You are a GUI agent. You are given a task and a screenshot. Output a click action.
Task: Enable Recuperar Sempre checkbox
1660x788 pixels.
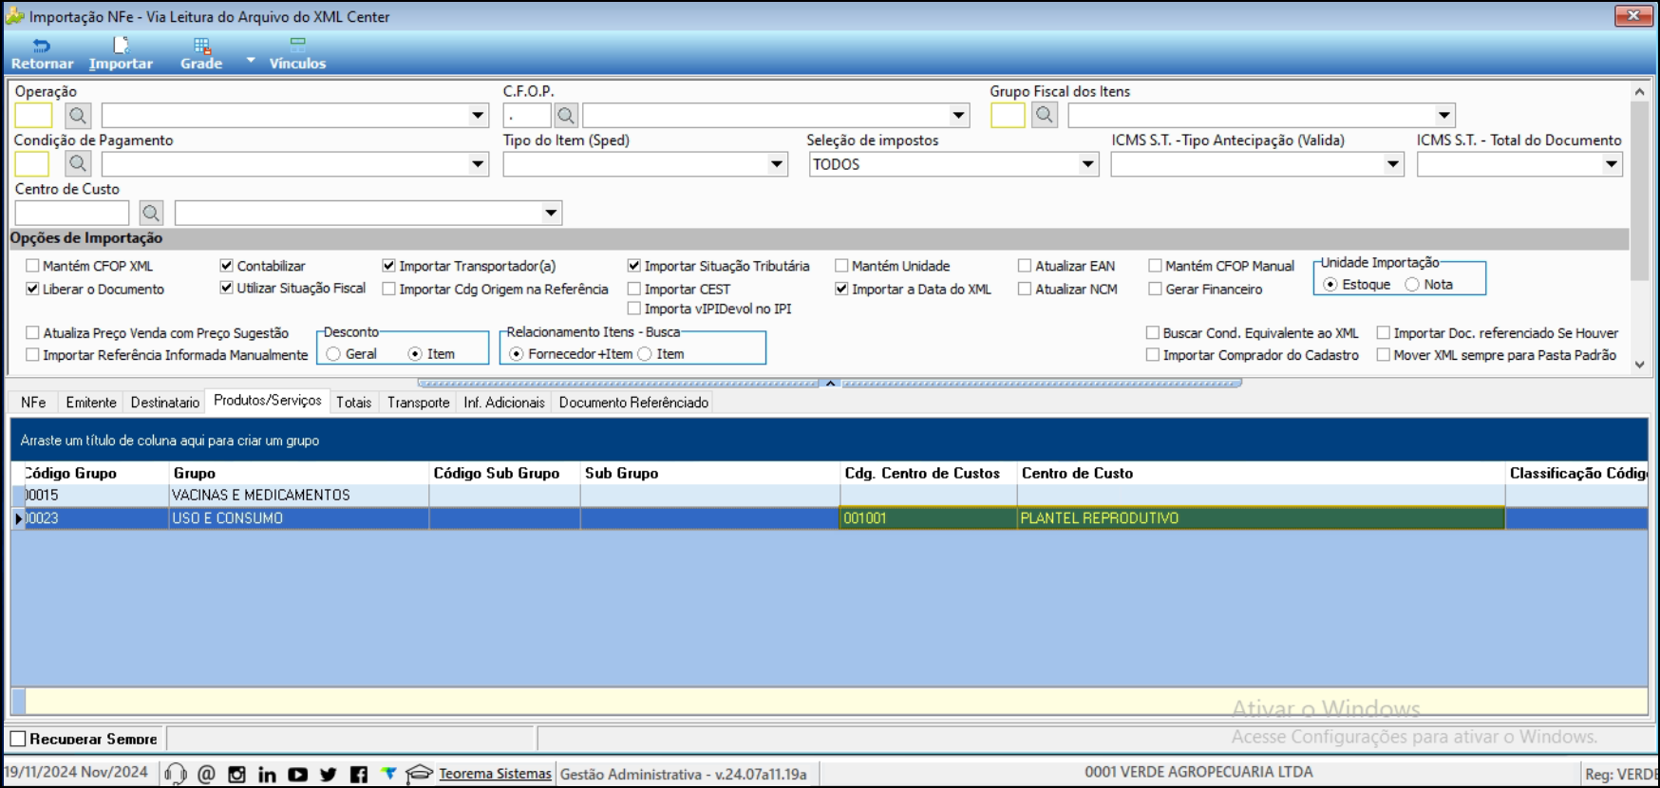pyautogui.click(x=18, y=739)
